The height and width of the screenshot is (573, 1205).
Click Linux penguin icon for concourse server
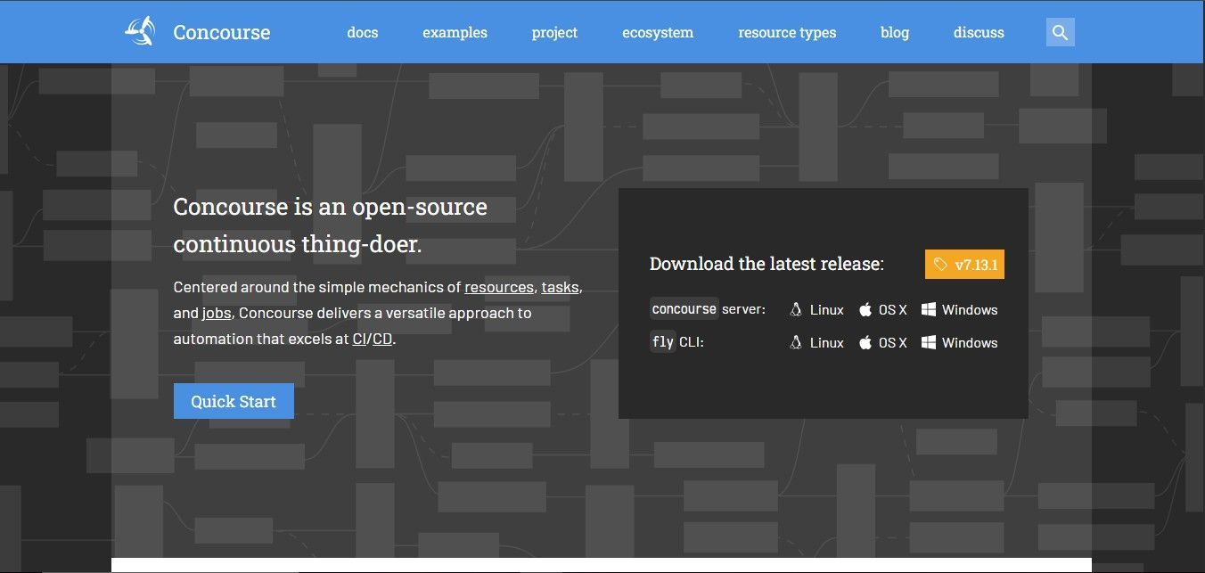point(796,310)
